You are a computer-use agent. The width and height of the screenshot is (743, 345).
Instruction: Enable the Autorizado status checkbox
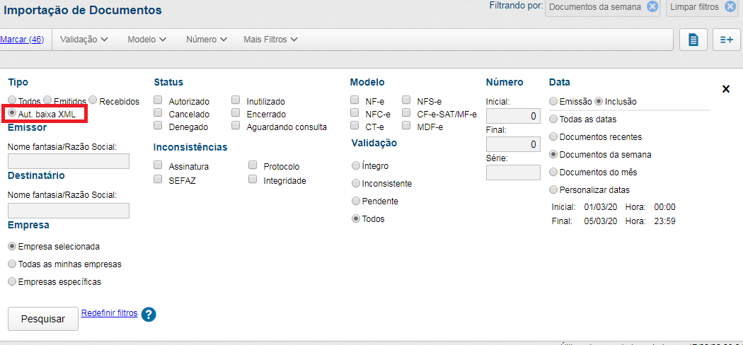(x=159, y=100)
